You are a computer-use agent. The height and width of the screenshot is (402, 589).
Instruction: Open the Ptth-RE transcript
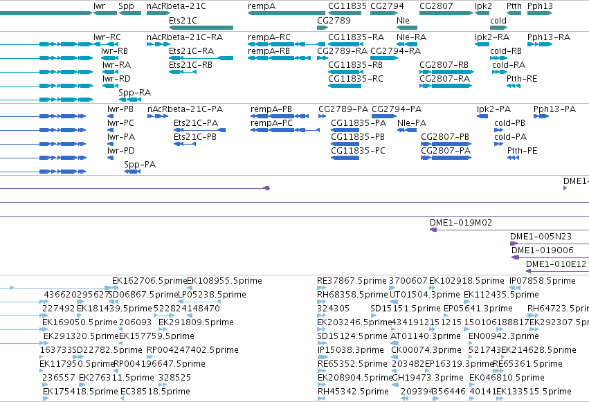(x=514, y=86)
